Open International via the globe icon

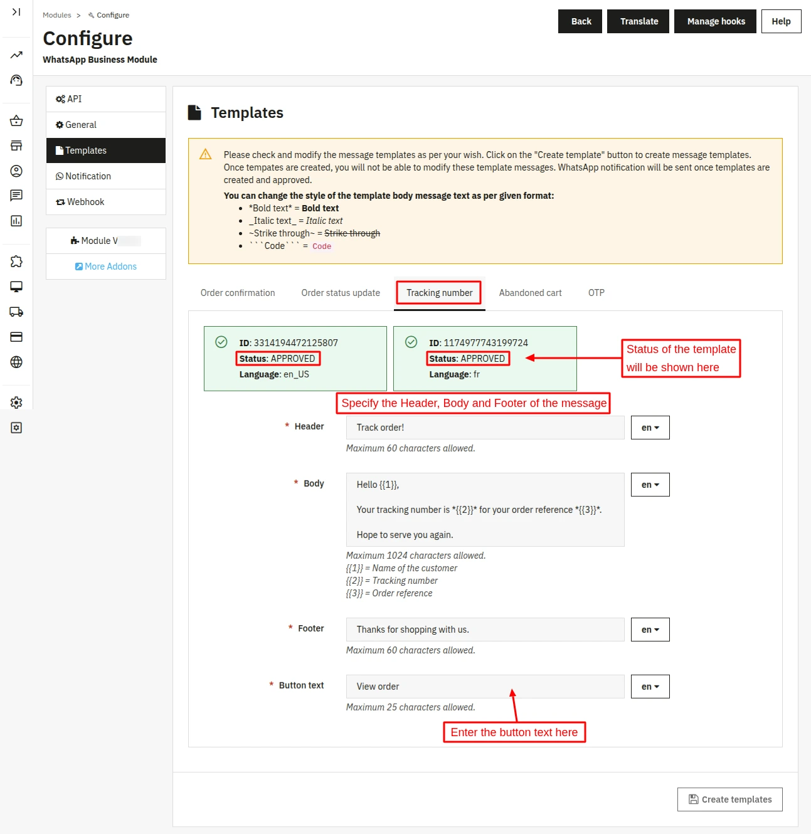tap(16, 362)
